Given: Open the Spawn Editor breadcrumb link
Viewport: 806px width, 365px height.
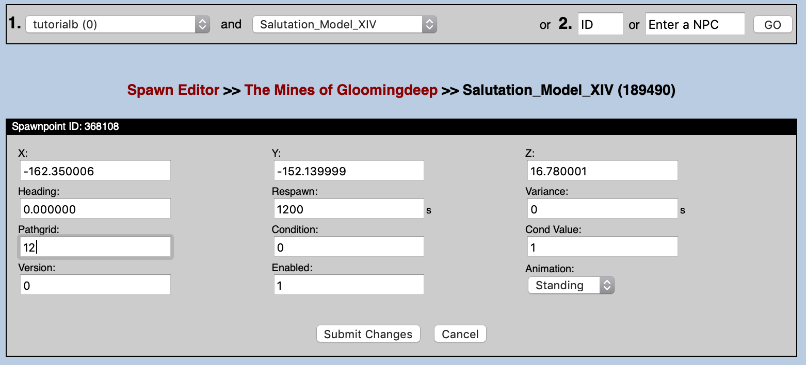Looking at the screenshot, I should pyautogui.click(x=173, y=90).
